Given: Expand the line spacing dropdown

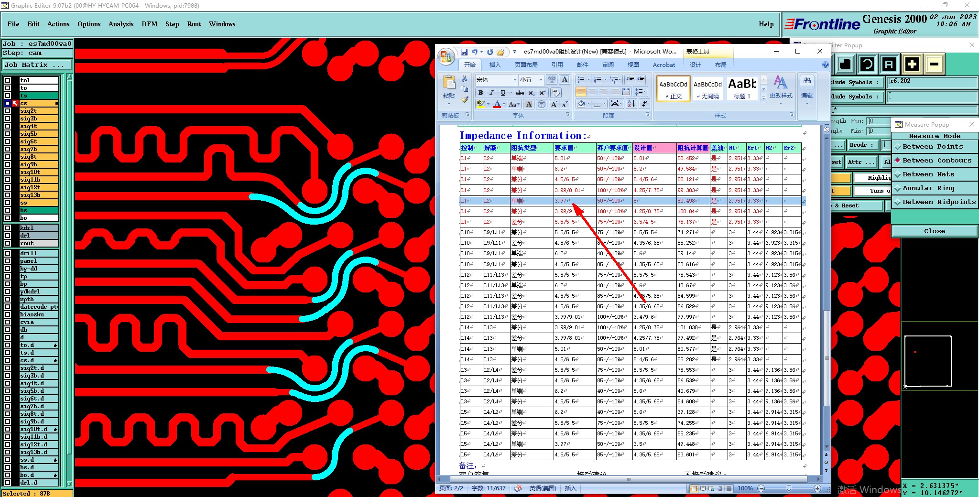Looking at the screenshot, I should point(641,92).
